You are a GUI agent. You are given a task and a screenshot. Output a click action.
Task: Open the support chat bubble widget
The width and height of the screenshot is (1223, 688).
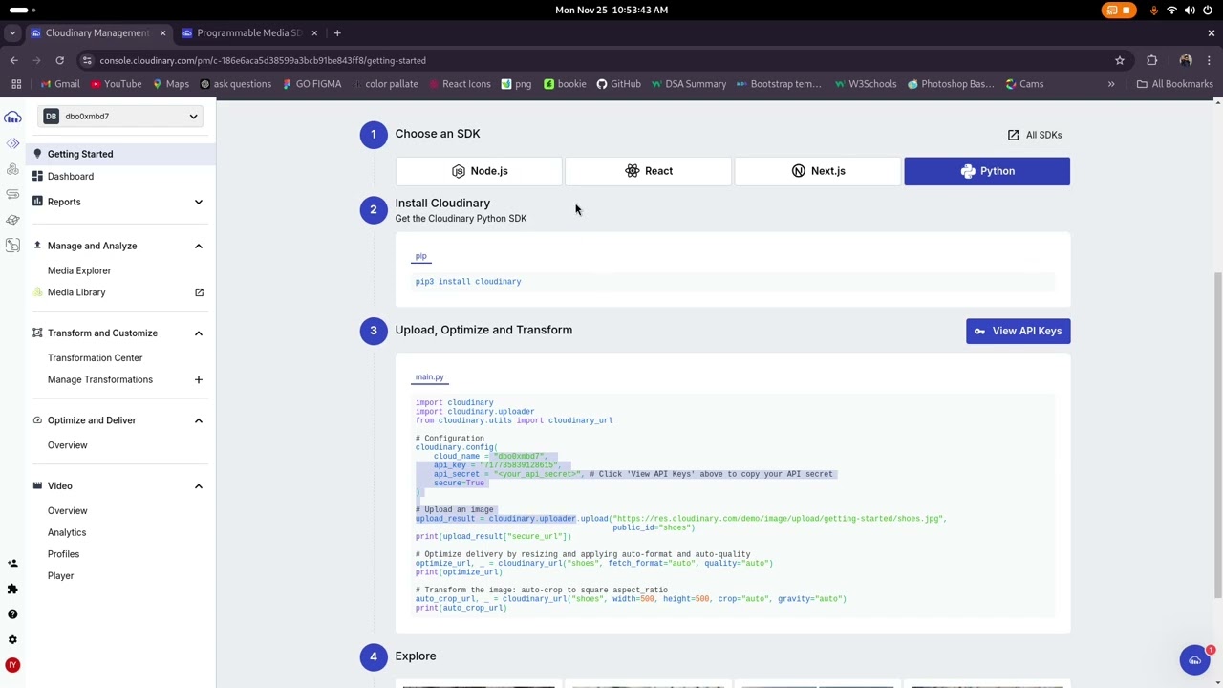point(1194,660)
